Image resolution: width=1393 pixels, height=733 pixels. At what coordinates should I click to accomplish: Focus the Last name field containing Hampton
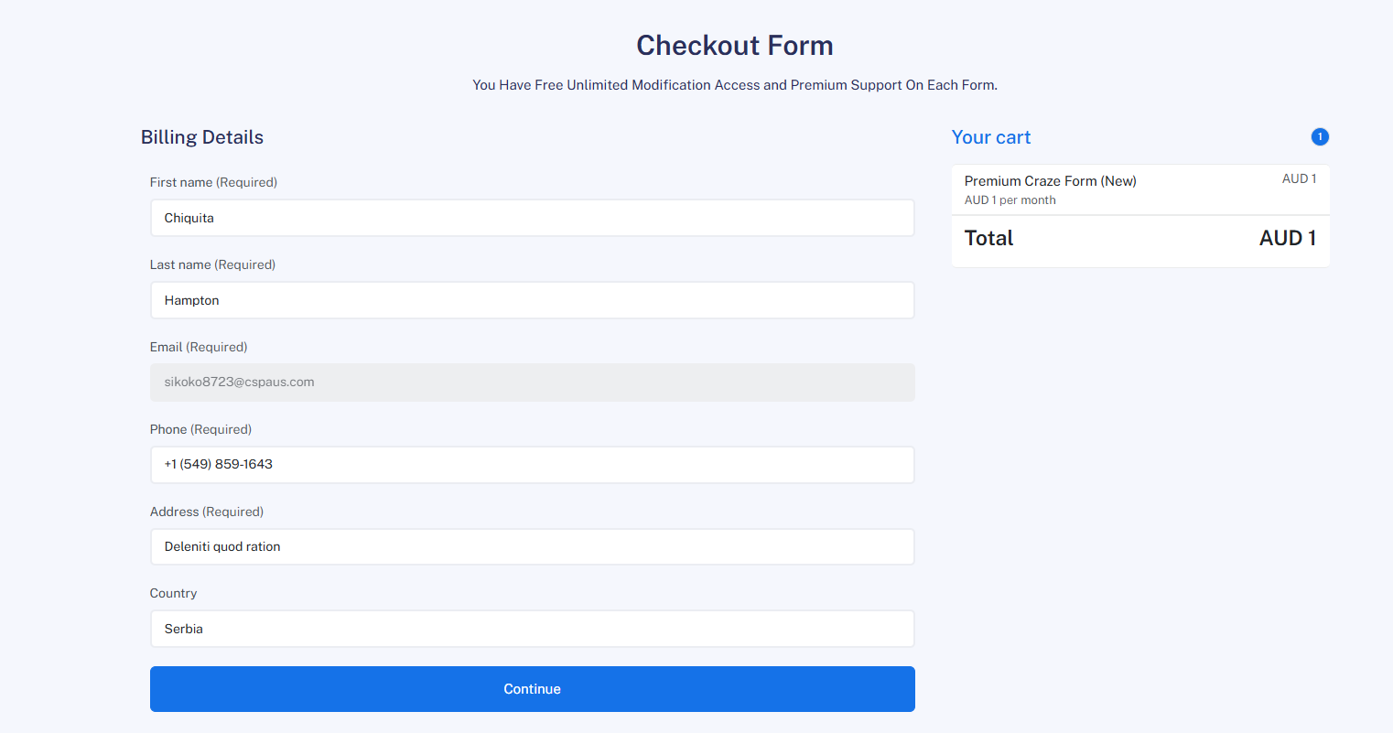pyautogui.click(x=532, y=300)
